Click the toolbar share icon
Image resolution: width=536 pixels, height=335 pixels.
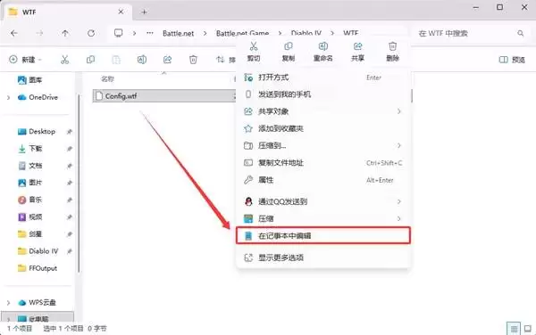pos(168,60)
